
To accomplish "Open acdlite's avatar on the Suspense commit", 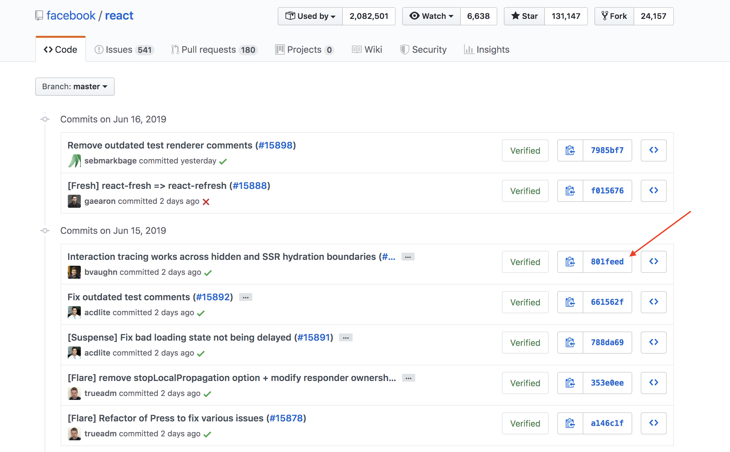I will 74,353.
